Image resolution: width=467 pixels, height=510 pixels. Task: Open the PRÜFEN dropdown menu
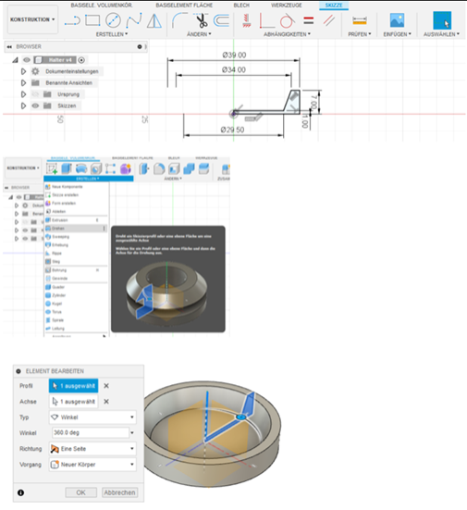pyautogui.click(x=360, y=34)
